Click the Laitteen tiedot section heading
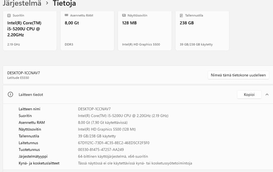The width and height of the screenshot is (273, 172). (31, 95)
